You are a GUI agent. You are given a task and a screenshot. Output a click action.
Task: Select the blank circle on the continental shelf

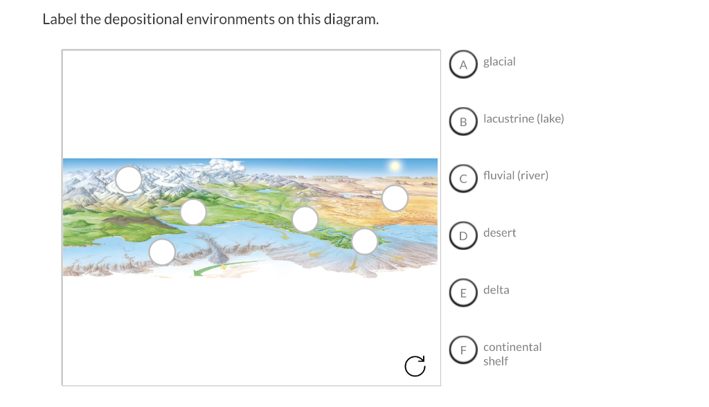click(161, 251)
